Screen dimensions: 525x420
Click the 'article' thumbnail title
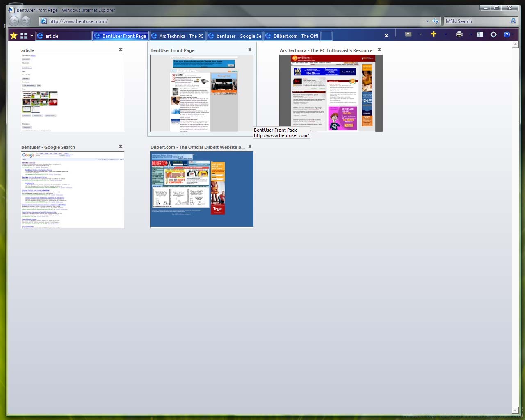(x=28, y=50)
